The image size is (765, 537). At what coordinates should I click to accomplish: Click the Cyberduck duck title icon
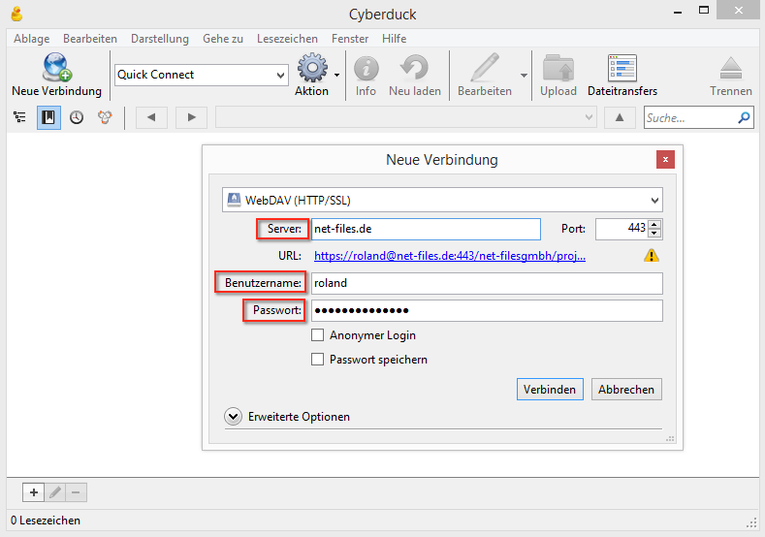tap(17, 14)
